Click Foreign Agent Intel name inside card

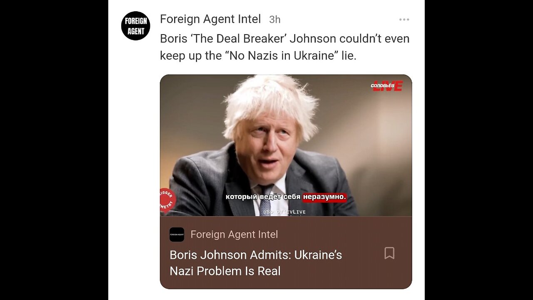[234, 235]
